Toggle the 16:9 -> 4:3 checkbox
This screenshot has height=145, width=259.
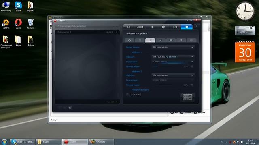(x=127, y=95)
